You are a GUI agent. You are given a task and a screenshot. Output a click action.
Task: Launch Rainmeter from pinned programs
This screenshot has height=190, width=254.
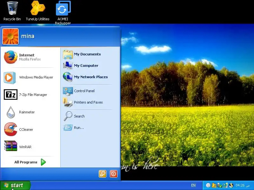pyautogui.click(x=30, y=112)
